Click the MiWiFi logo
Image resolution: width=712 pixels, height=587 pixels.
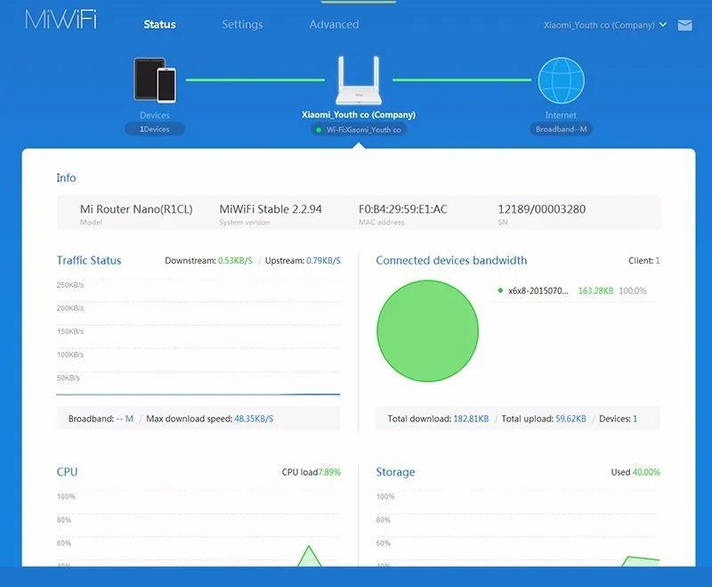tap(61, 20)
